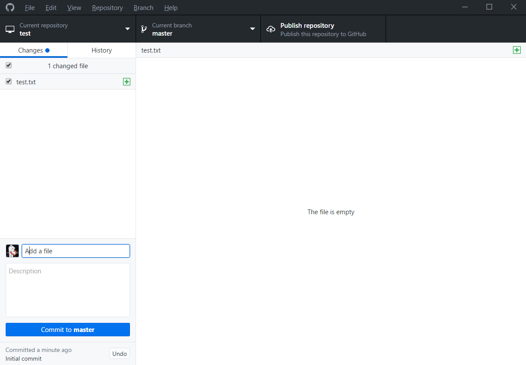
Task: Close the GitHub Desktop window
Action: [514, 7]
